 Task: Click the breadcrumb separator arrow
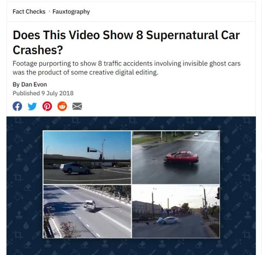pos(49,11)
